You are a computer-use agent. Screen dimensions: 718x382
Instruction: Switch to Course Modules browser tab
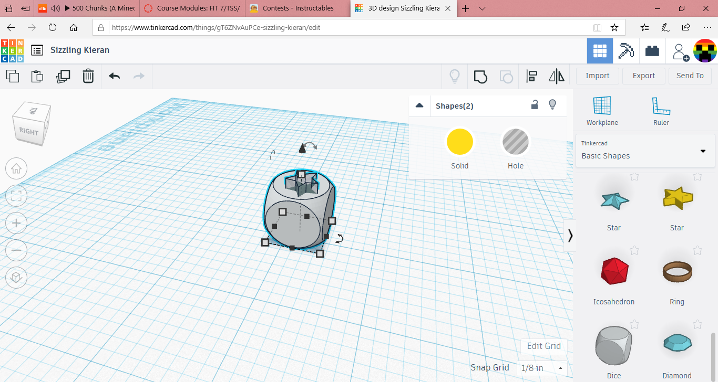(x=191, y=8)
